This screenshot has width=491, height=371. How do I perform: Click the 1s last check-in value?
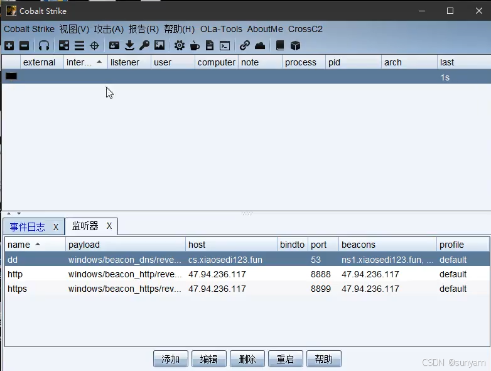click(x=445, y=77)
